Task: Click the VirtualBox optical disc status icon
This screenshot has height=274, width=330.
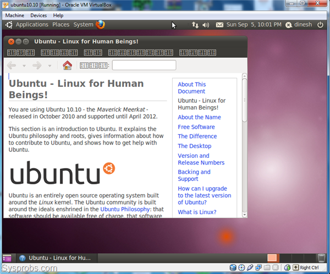Action: (x=241, y=267)
